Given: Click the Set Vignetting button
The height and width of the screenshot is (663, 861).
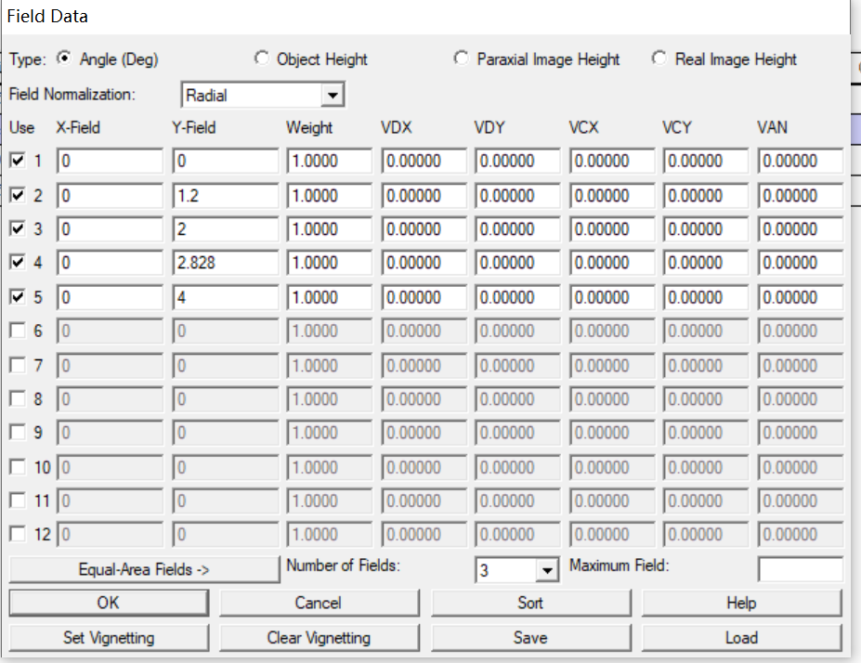Looking at the screenshot, I should coord(109,638).
